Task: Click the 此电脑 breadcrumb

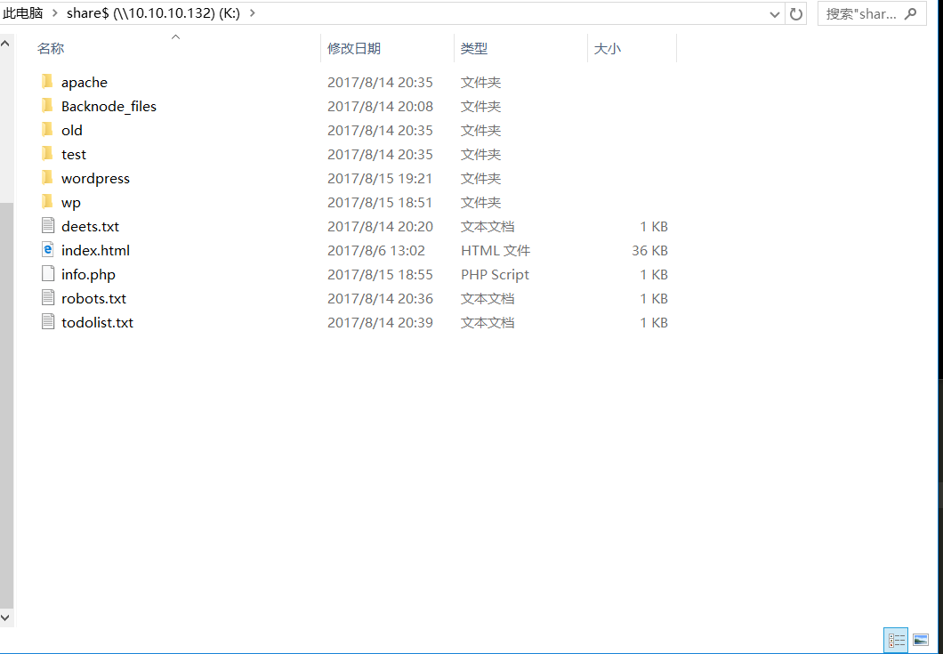Action: coord(23,13)
